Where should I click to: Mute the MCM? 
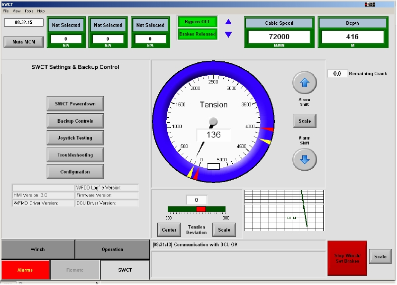pyautogui.click(x=23, y=42)
